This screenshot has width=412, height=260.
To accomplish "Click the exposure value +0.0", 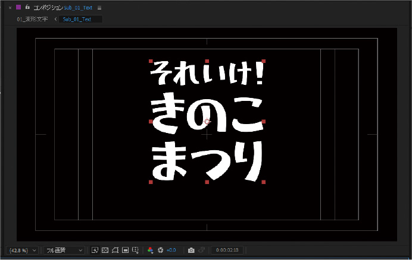I will [x=171, y=251].
